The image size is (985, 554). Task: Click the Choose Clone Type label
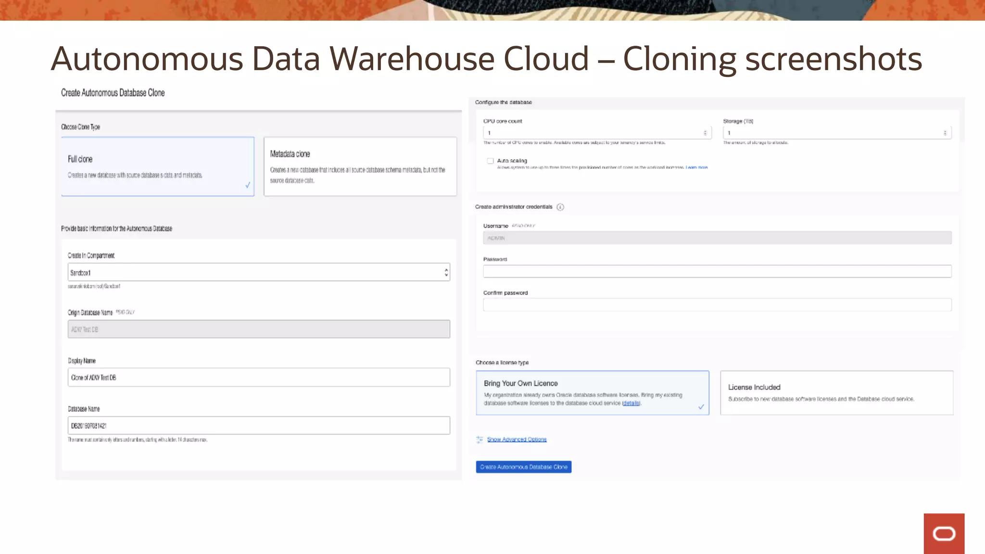80,127
